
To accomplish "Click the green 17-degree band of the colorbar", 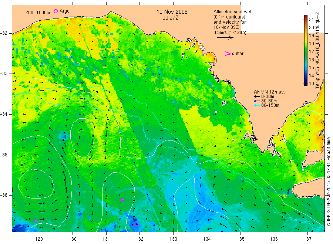I will pos(306,51).
